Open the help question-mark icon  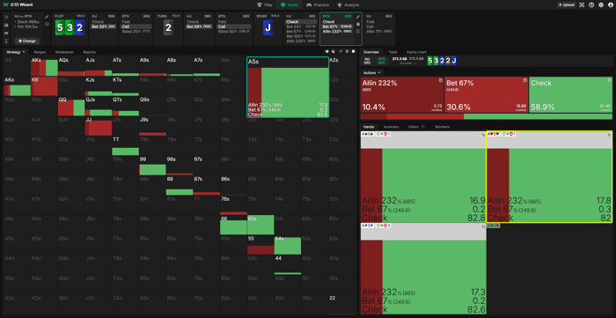(x=591, y=4)
